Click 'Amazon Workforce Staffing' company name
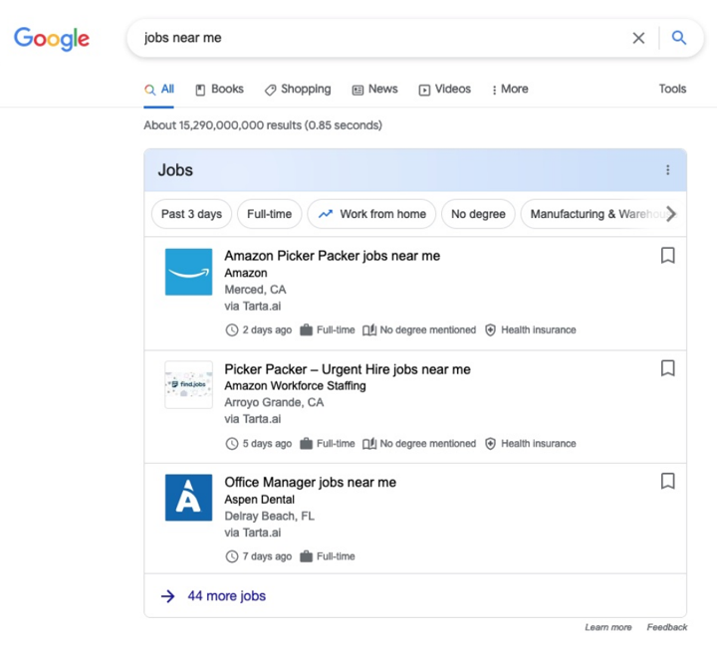 (x=295, y=386)
